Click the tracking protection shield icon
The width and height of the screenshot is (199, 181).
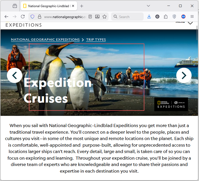(33, 17)
